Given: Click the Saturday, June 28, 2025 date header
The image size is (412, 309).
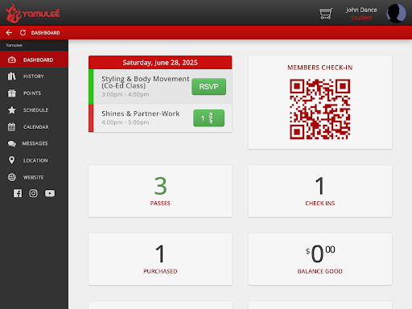Looking at the screenshot, I should (160, 63).
